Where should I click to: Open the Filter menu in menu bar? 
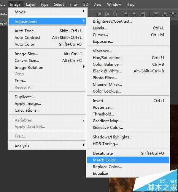coord(74,4)
